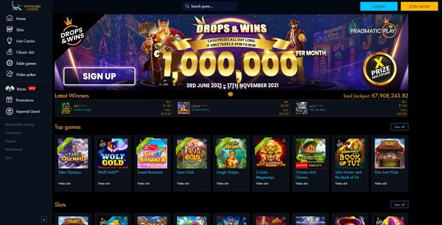Choose the Classic slot cherry icon
Viewport: 442px width, 225px height.
[9, 52]
